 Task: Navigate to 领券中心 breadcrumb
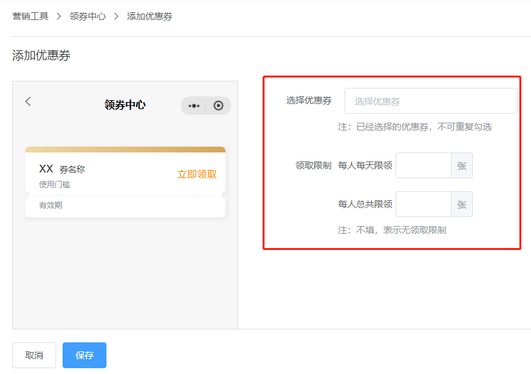pyautogui.click(x=88, y=16)
